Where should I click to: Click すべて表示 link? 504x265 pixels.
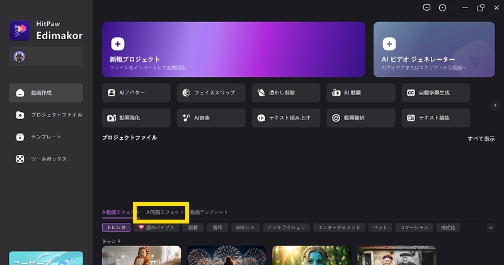pos(481,138)
